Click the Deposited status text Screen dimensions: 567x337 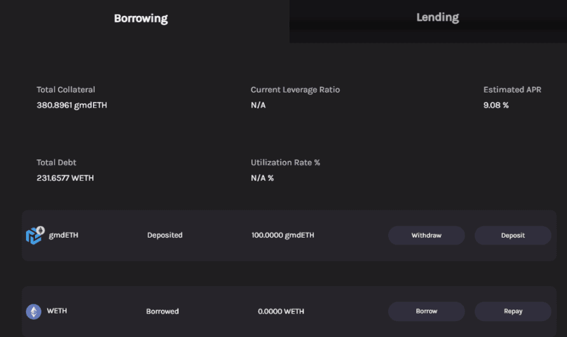pos(165,235)
